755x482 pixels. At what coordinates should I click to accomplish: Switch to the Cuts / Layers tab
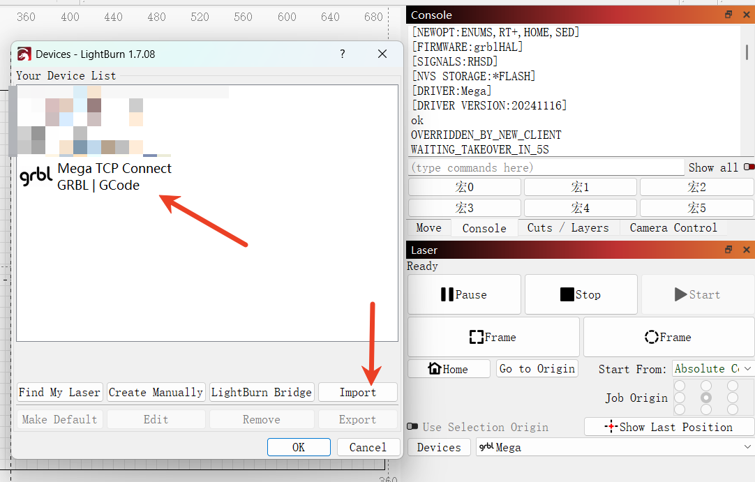tap(567, 228)
